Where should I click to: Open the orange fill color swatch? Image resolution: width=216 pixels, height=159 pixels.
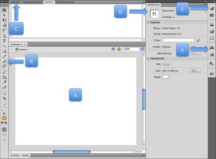coord(4,118)
